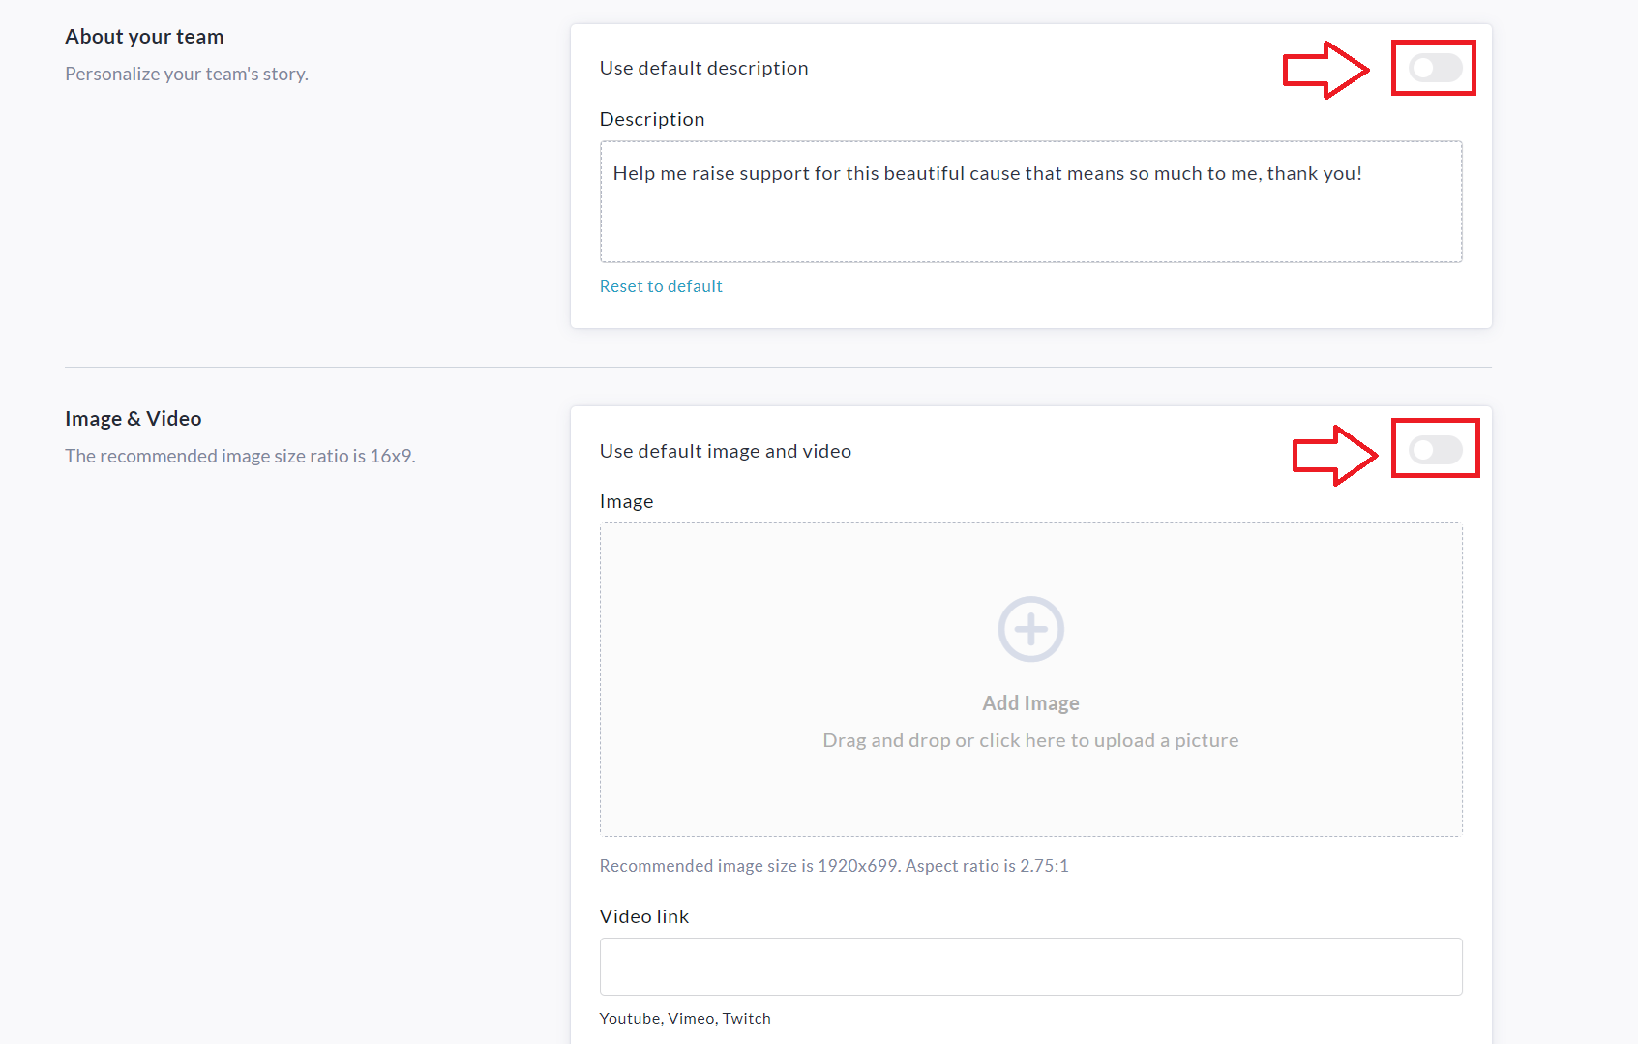The image size is (1638, 1044).
Task: Click the Recommended image size 1920x699 note
Action: pyautogui.click(x=834, y=866)
